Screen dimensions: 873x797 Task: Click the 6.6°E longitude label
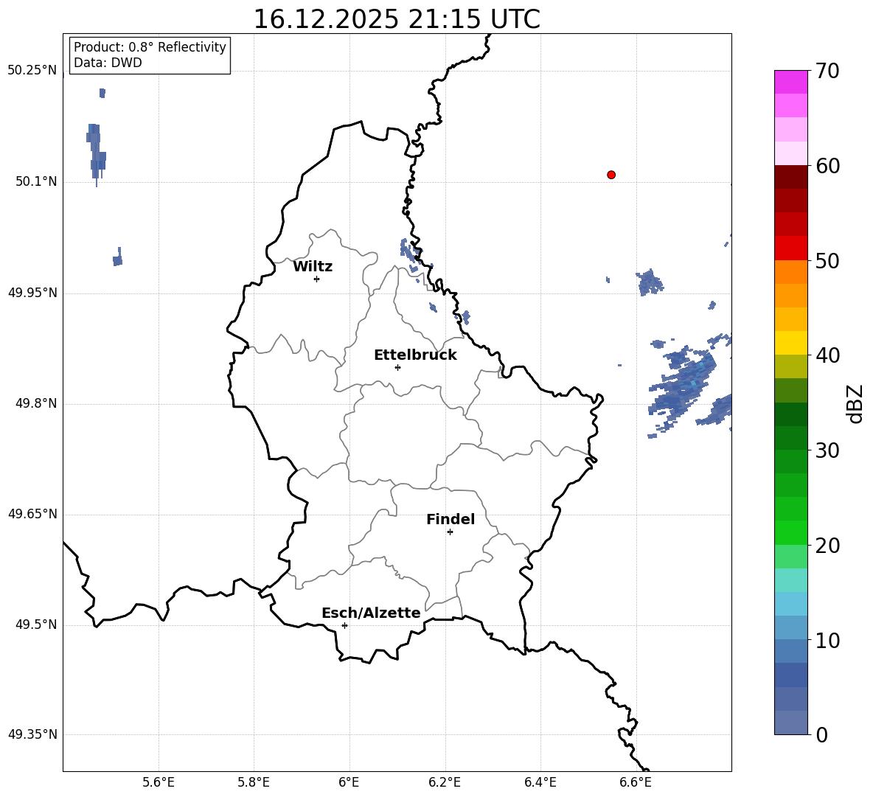coord(636,782)
